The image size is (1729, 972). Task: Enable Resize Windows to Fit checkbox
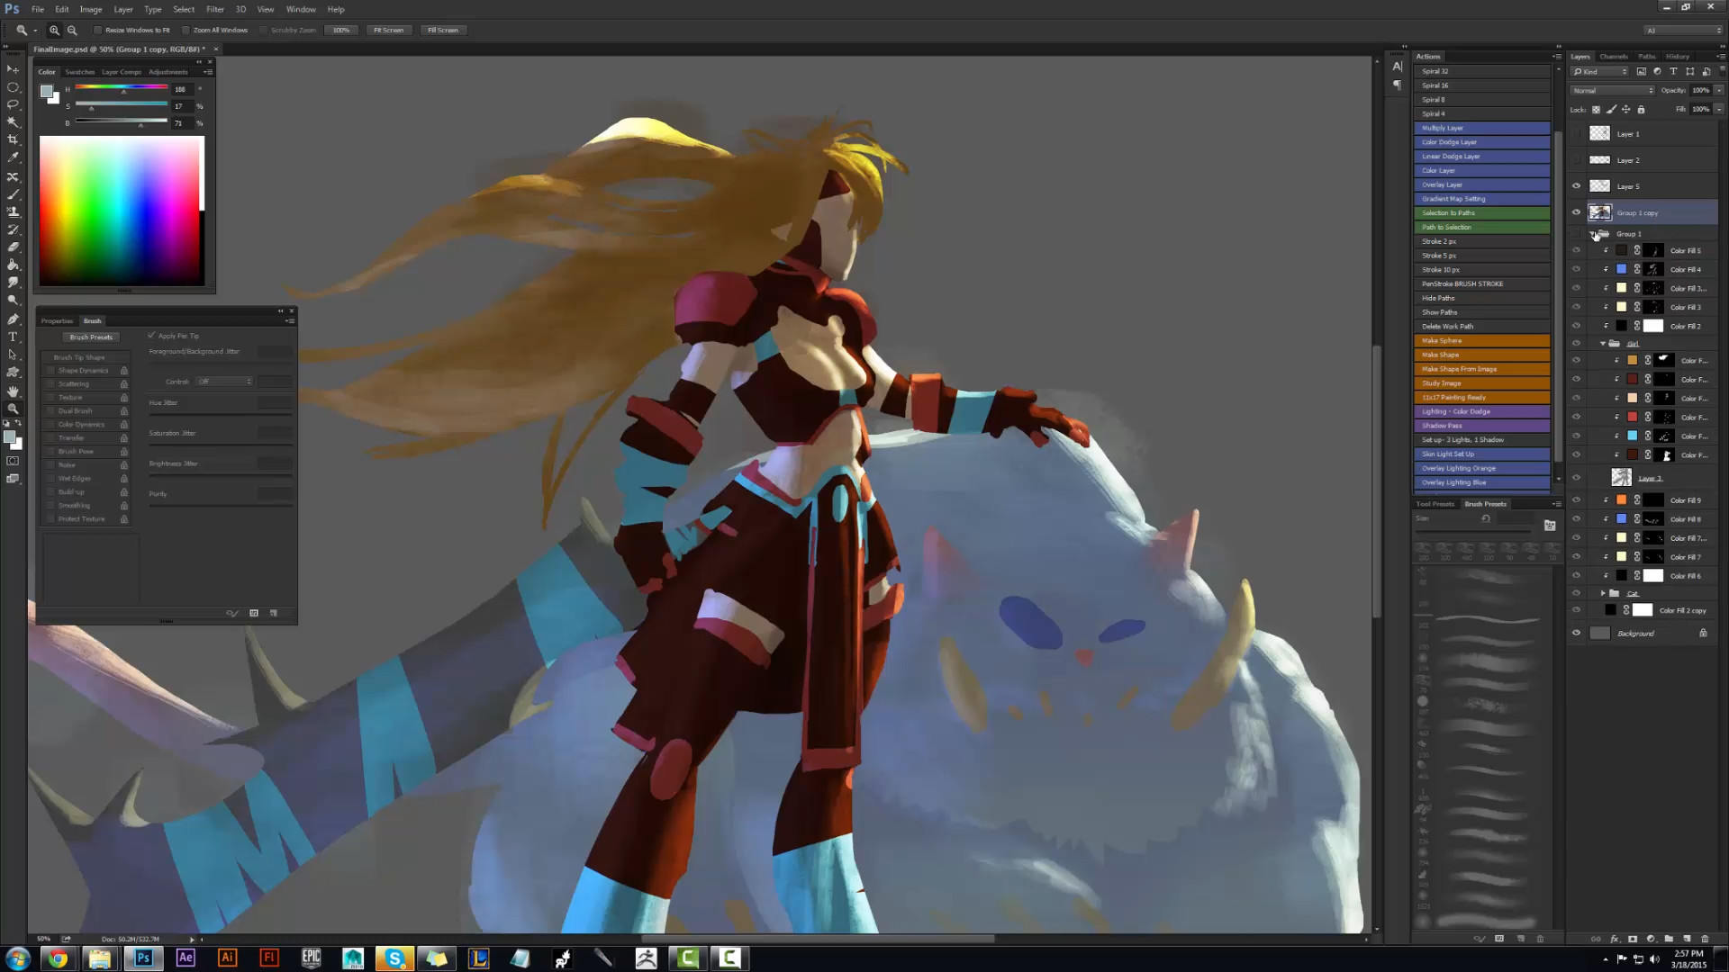pos(98,31)
